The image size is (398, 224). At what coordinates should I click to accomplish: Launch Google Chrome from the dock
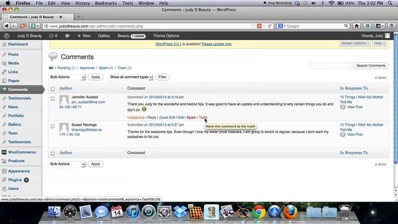pos(259,212)
